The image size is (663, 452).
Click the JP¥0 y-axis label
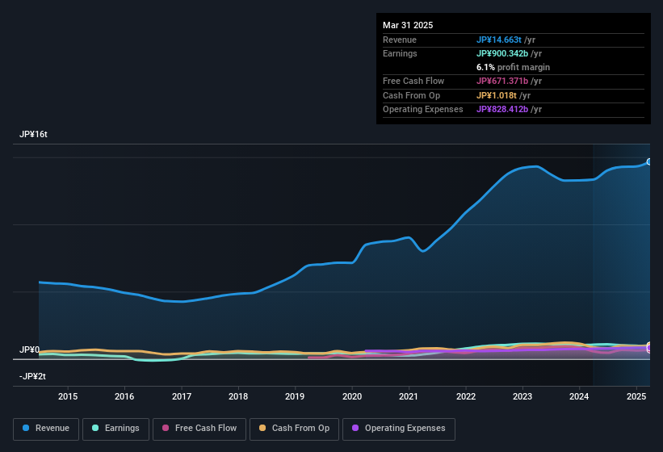(x=29, y=349)
